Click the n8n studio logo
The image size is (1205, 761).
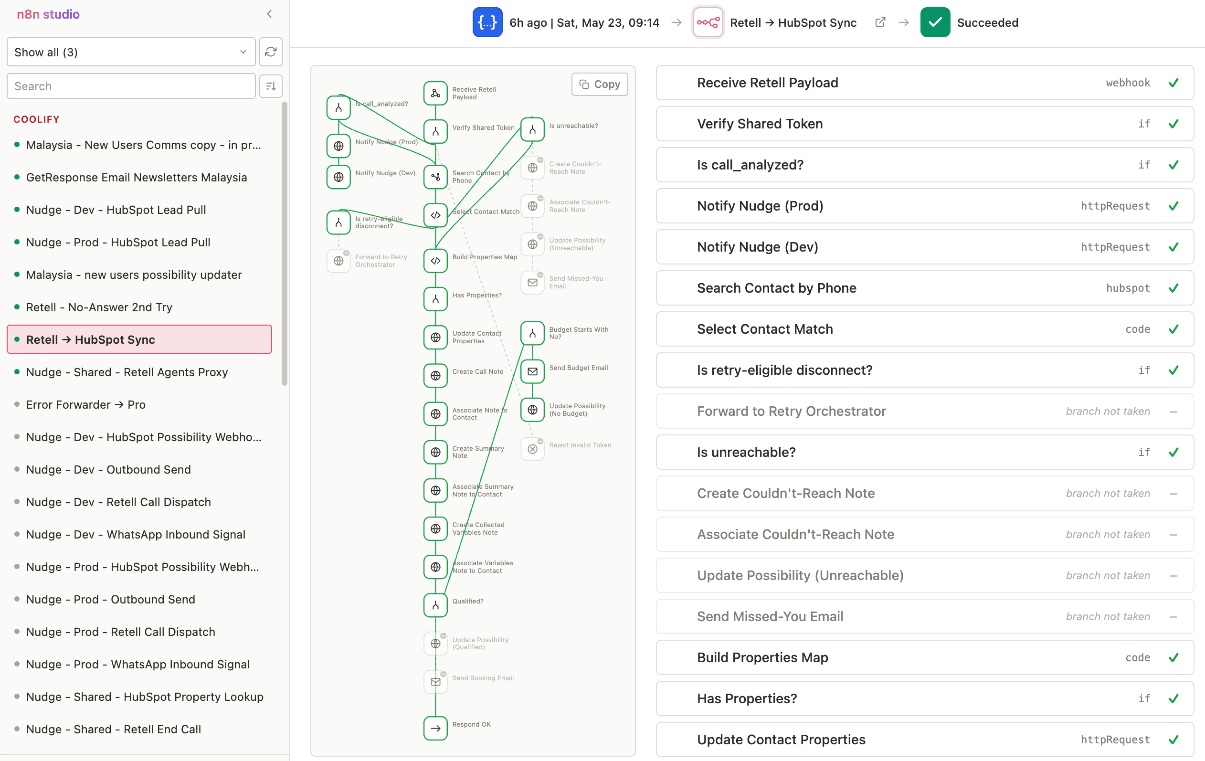tap(48, 14)
